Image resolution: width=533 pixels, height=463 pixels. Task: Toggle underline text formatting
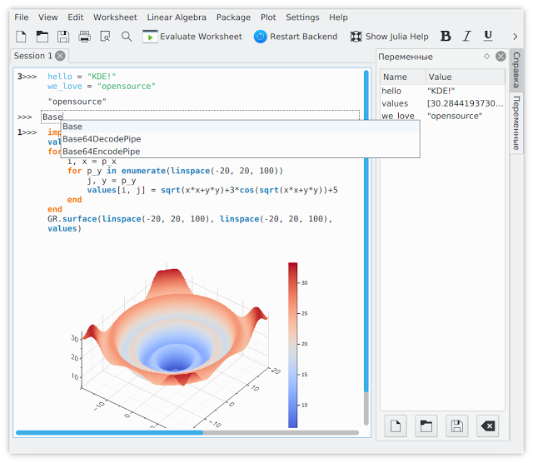[x=488, y=37]
